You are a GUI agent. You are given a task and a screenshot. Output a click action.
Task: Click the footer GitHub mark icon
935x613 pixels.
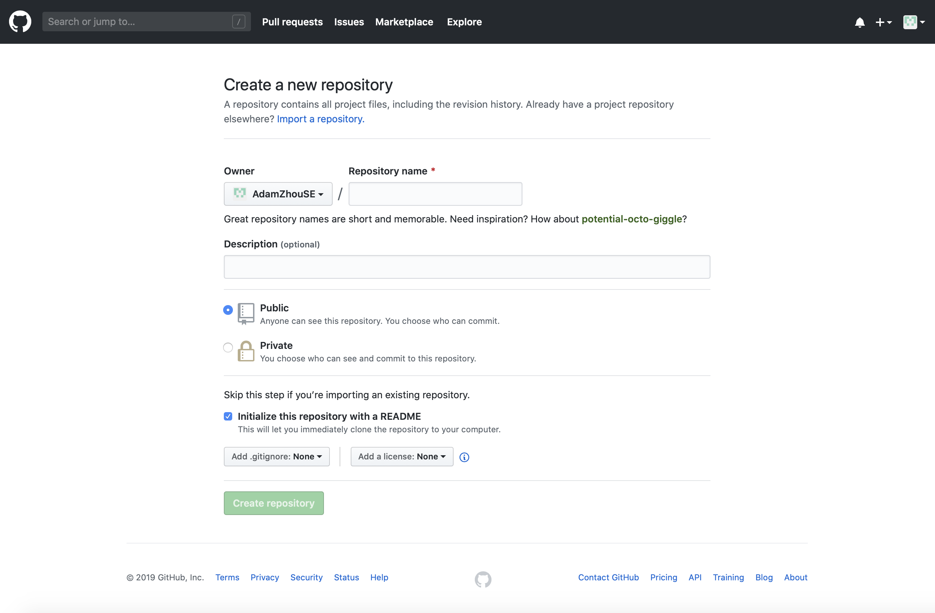483,579
